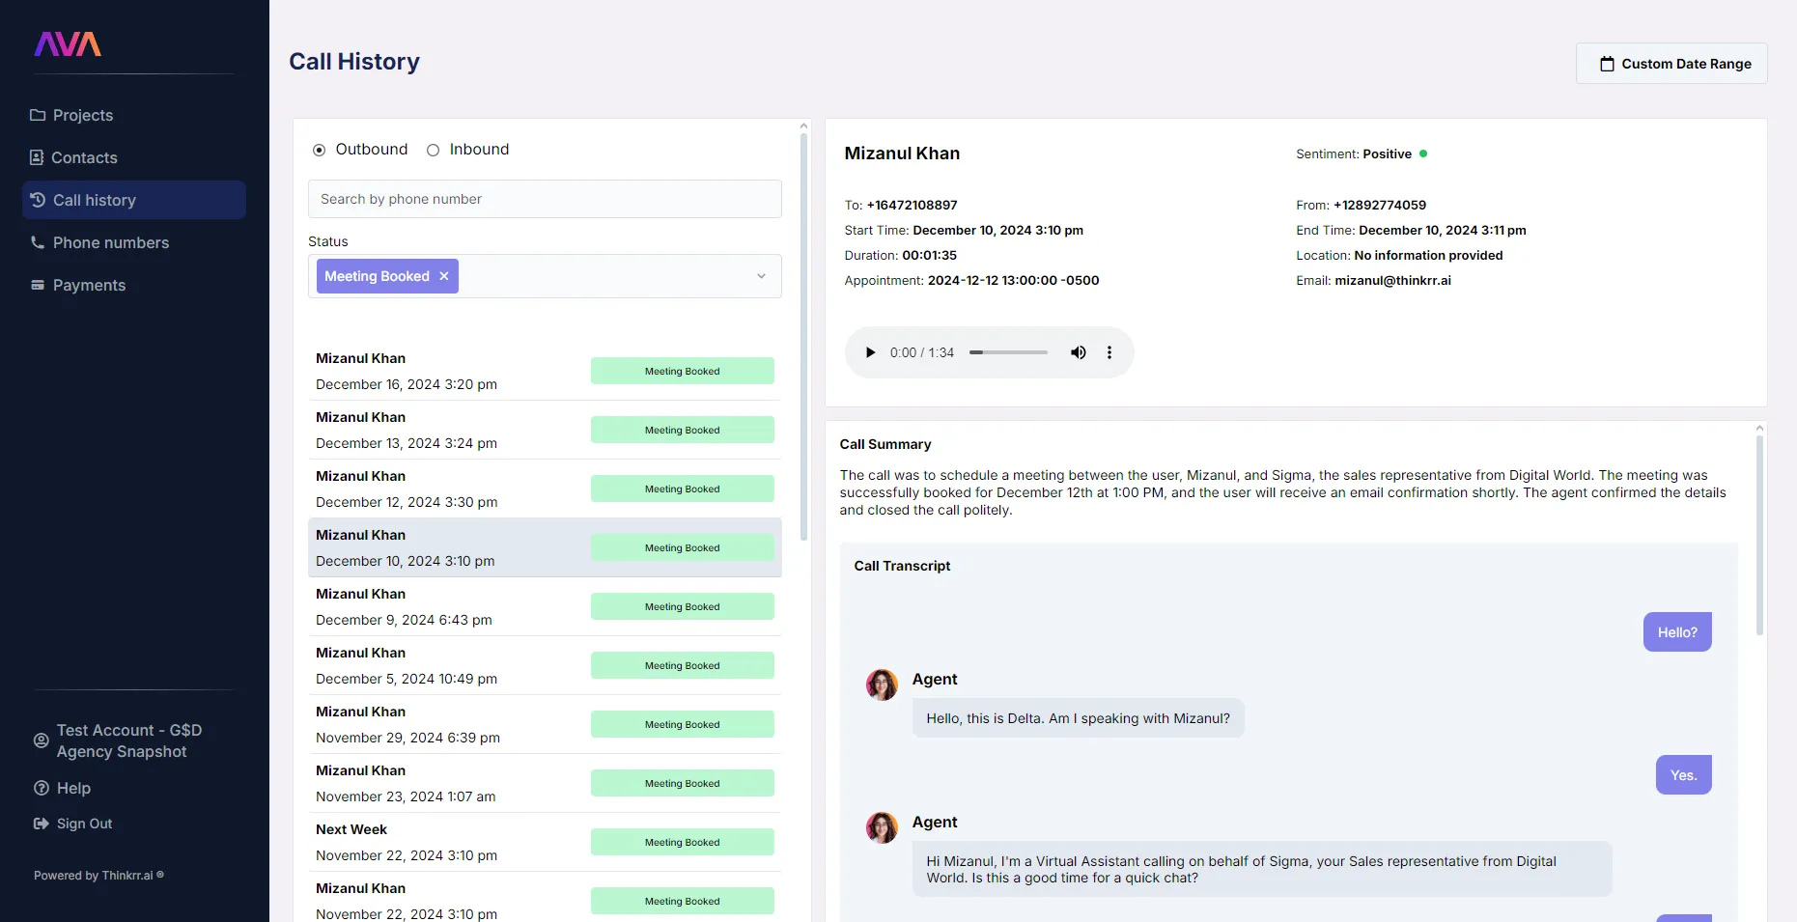This screenshot has height=922, width=1797.
Task: Expand the Status filter dropdown
Action: tap(762, 276)
